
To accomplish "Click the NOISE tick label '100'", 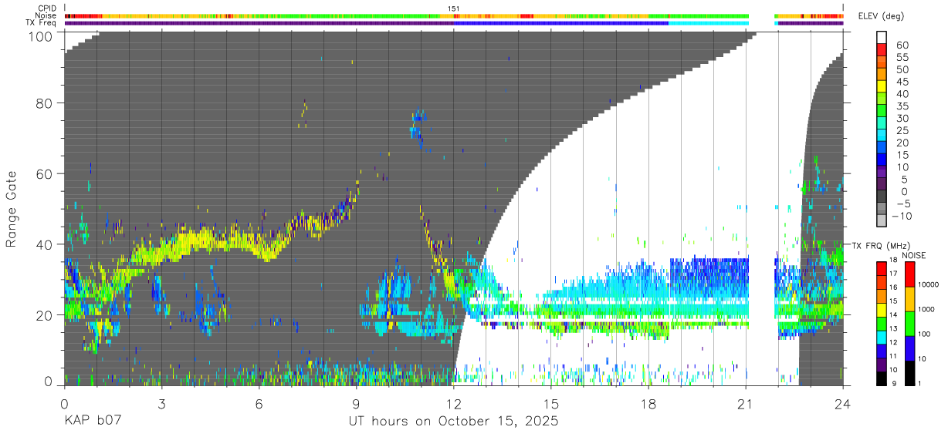I will point(924,335).
